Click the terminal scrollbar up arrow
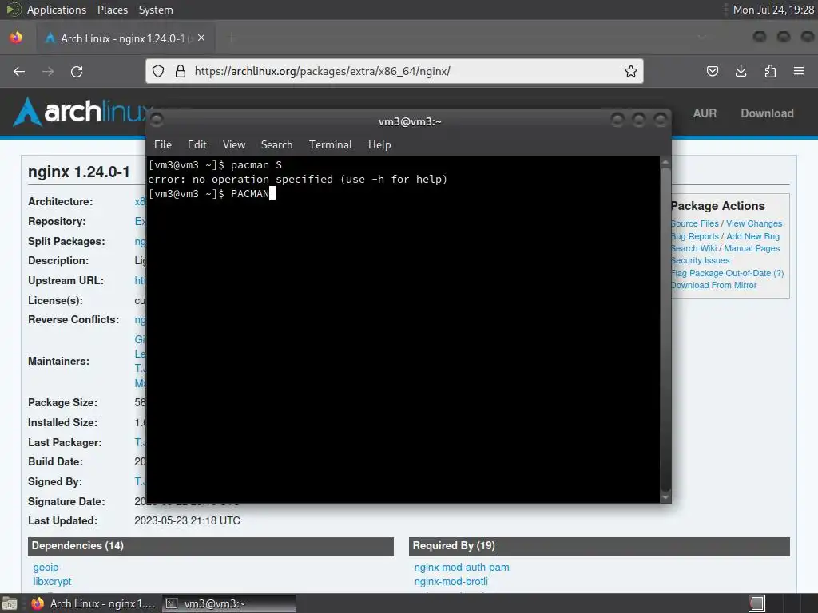 pos(665,163)
